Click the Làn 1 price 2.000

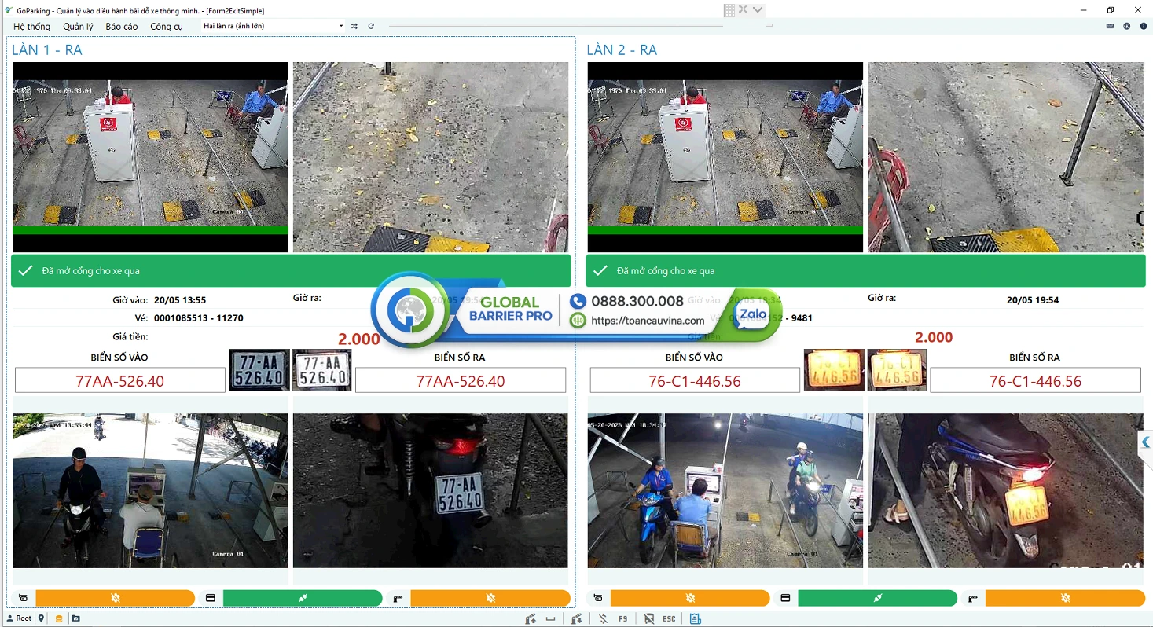click(x=359, y=339)
